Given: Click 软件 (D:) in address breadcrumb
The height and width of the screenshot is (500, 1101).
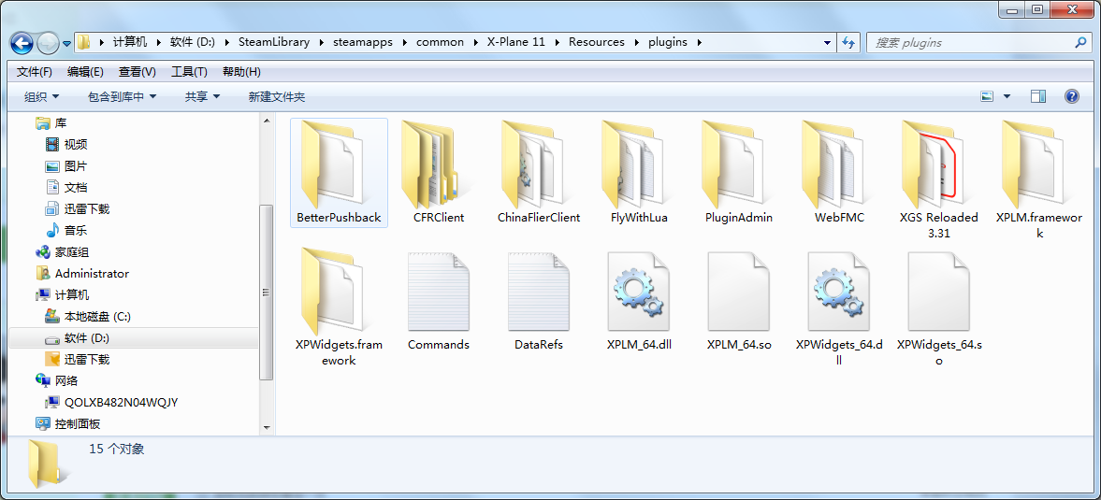Looking at the screenshot, I should click(x=193, y=42).
